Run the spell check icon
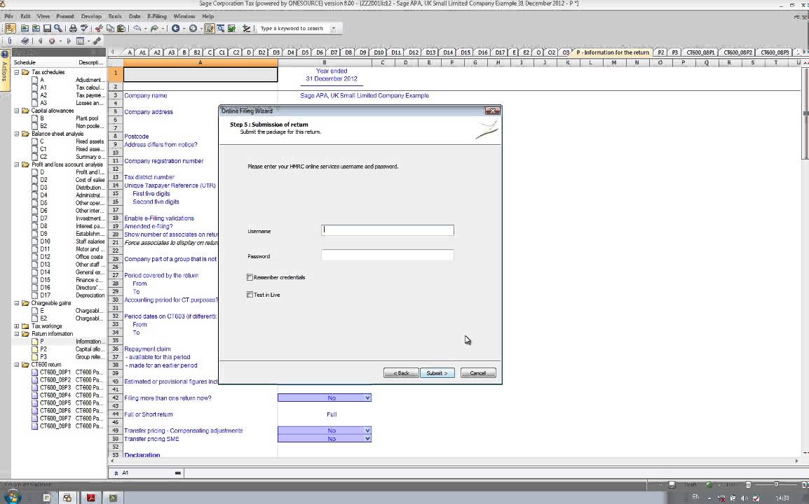Image resolution: width=809 pixels, height=504 pixels. 84,28
